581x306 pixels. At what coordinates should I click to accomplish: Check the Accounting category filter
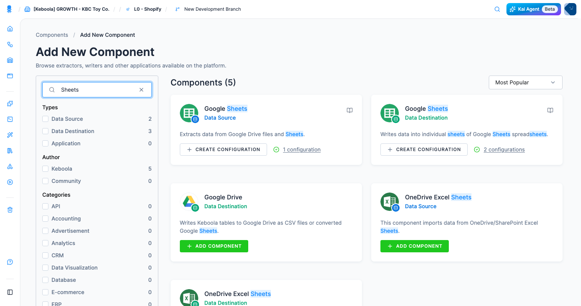45,219
